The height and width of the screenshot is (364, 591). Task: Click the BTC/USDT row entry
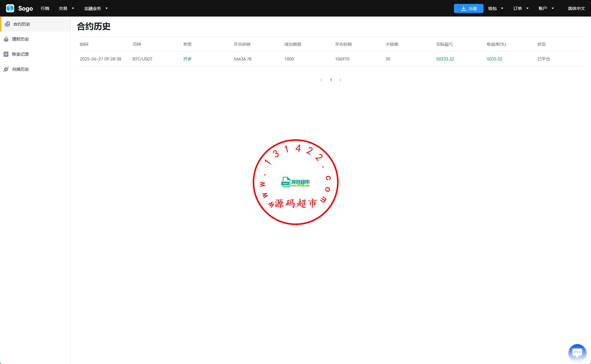142,59
